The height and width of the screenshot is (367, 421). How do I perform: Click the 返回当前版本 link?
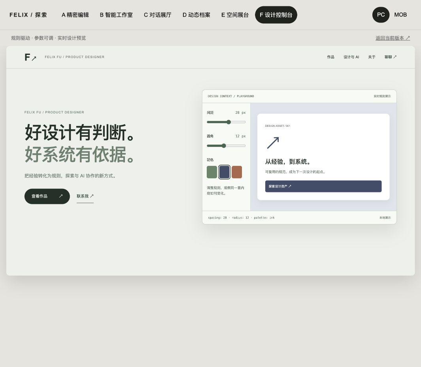coord(393,38)
